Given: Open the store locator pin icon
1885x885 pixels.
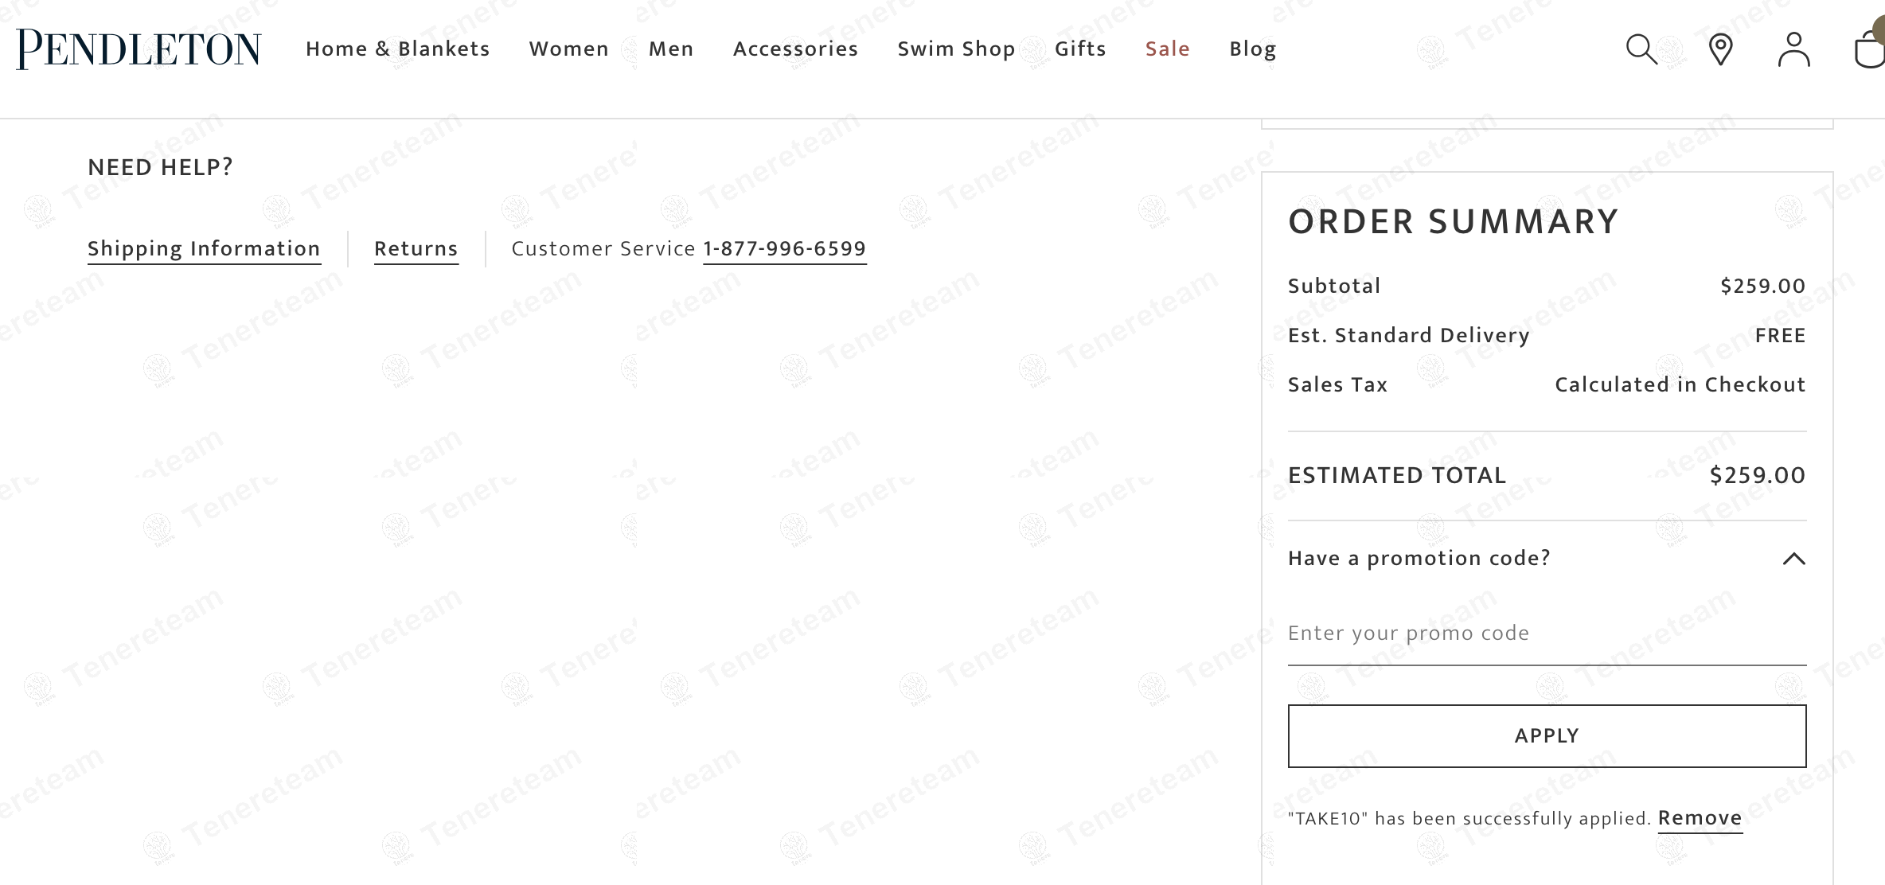Looking at the screenshot, I should pos(1720,49).
